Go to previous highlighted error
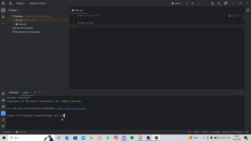This screenshot has width=251, height=141. 239,16
